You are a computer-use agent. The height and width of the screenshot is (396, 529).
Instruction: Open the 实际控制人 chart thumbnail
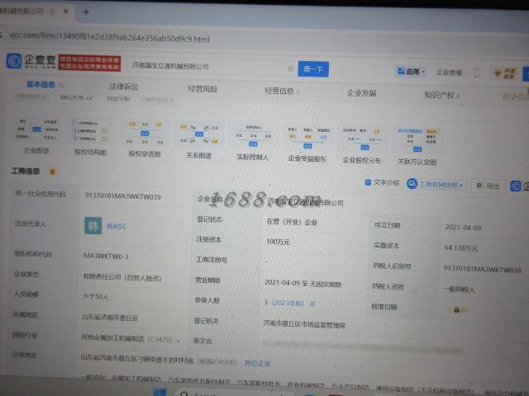(x=253, y=143)
